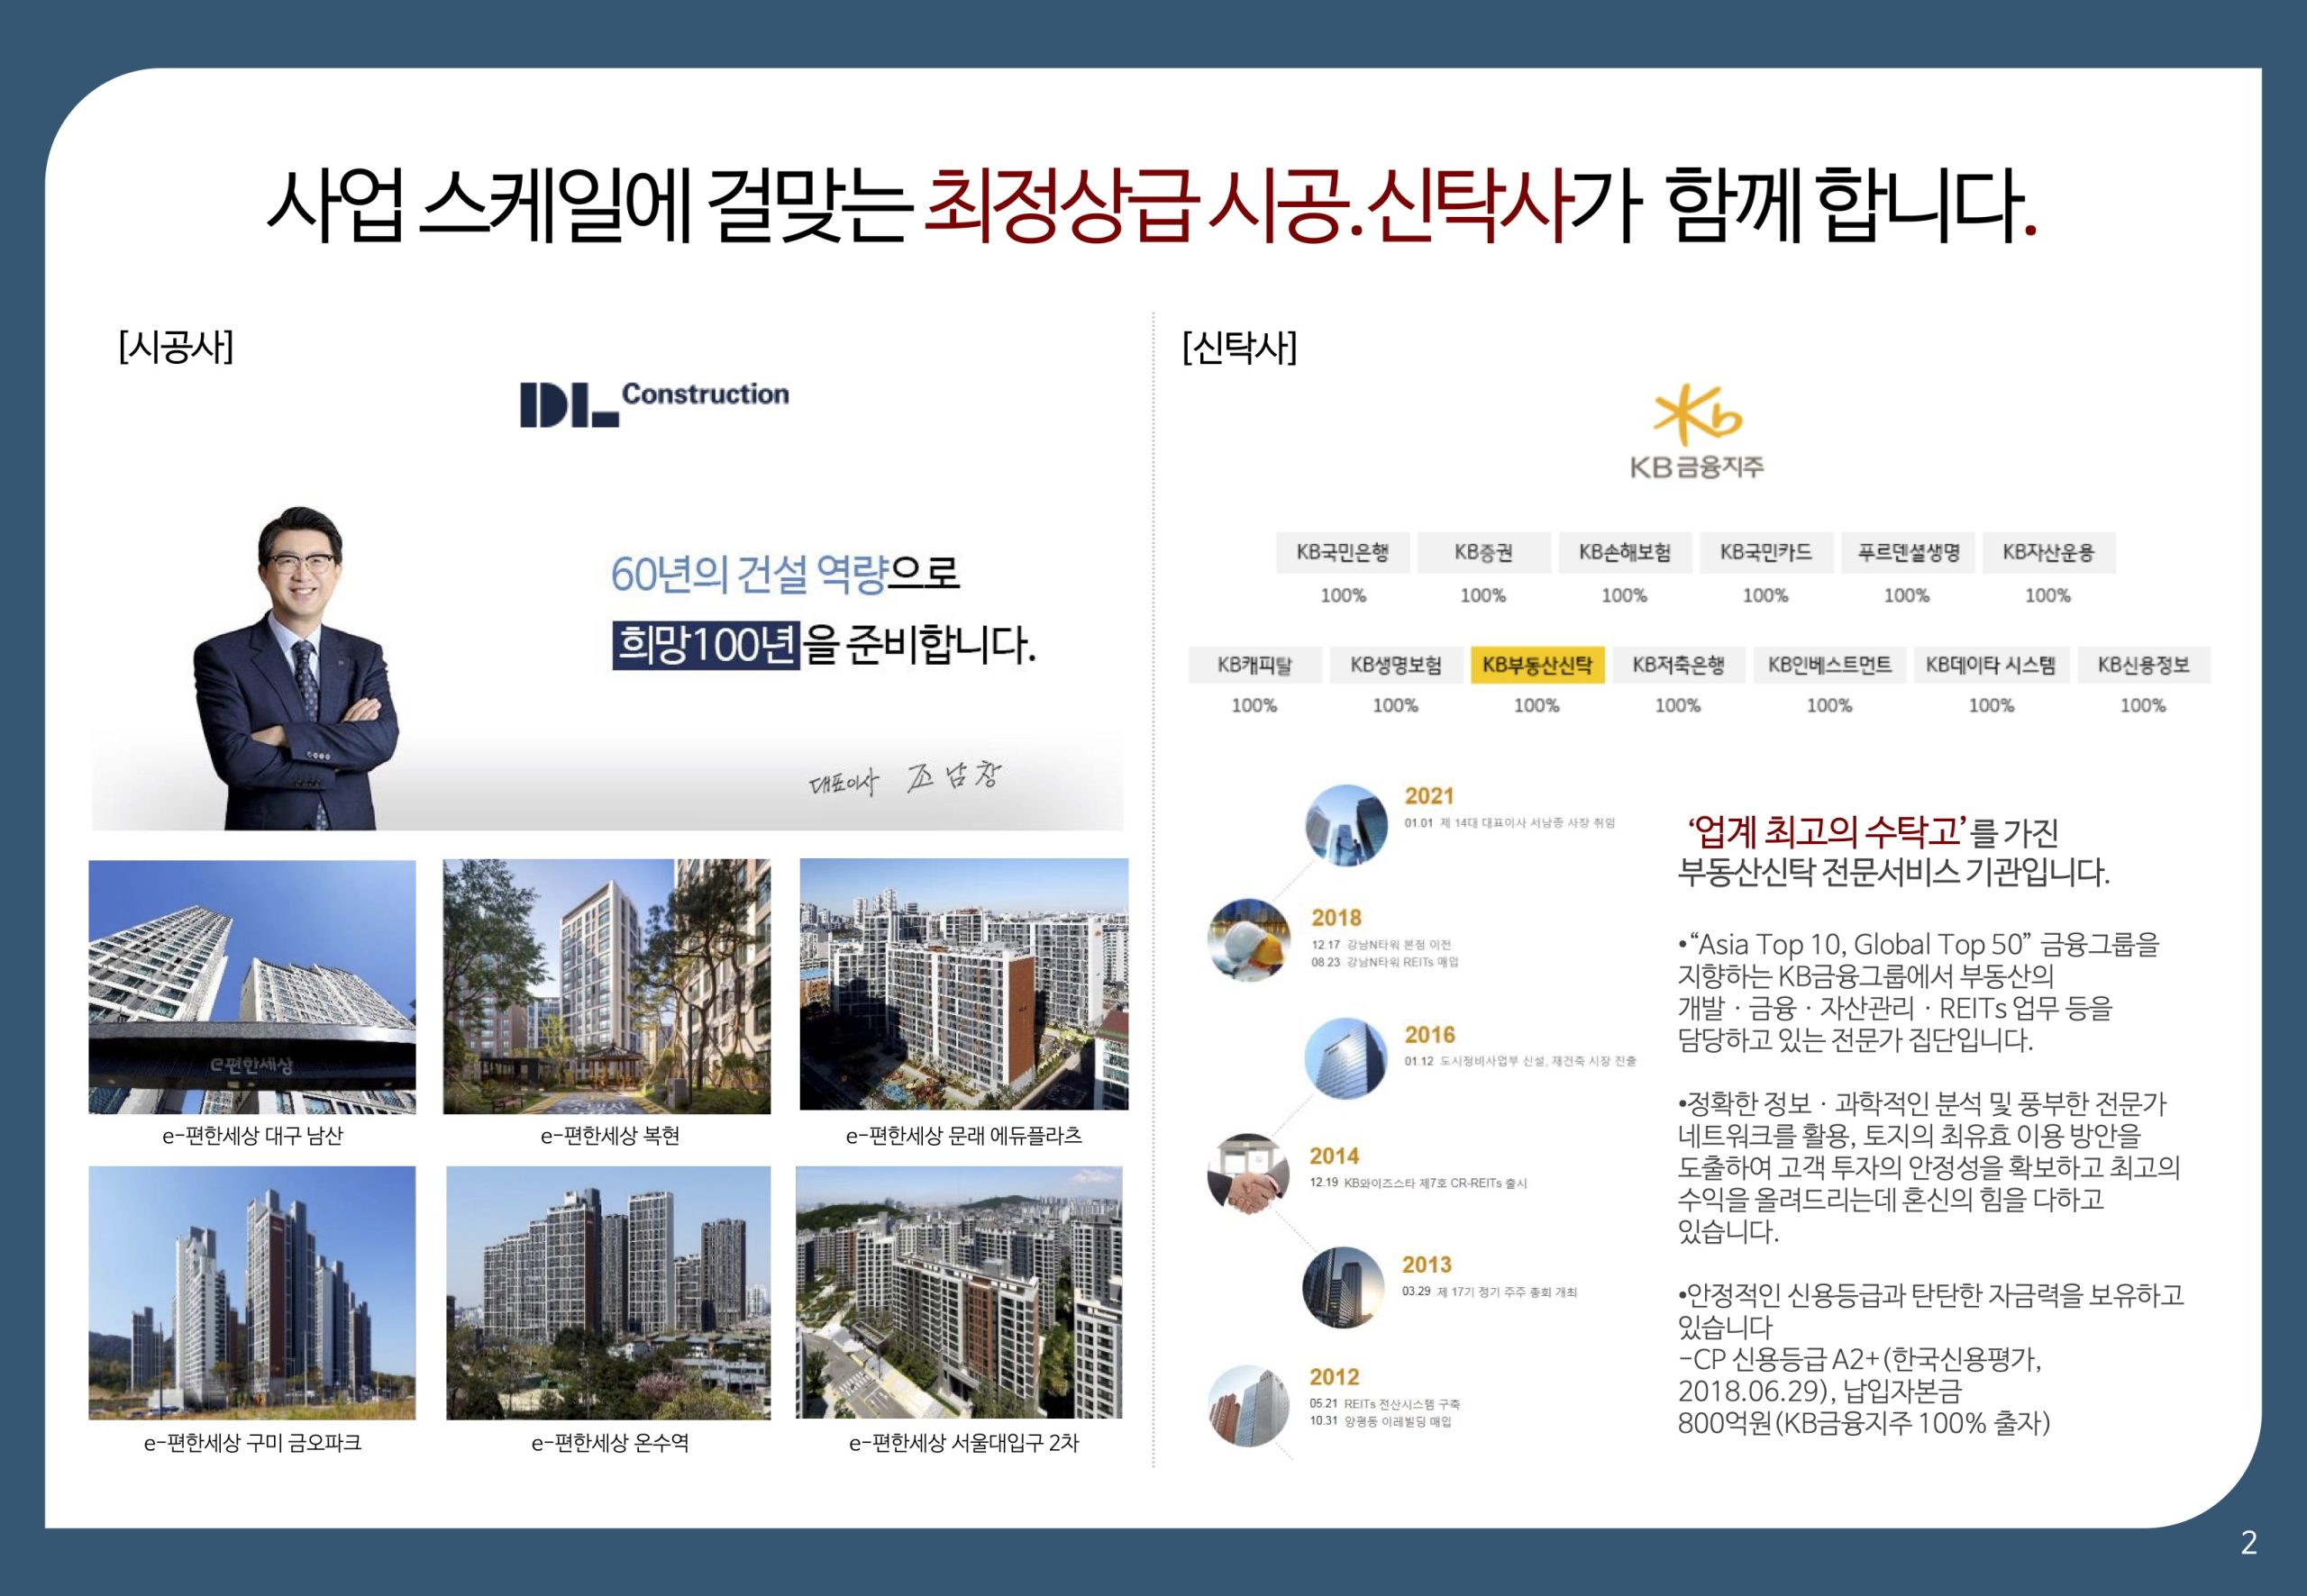Click the 100% under KB부동산신탁
Screen dimensions: 2307x1596
point(1536,706)
